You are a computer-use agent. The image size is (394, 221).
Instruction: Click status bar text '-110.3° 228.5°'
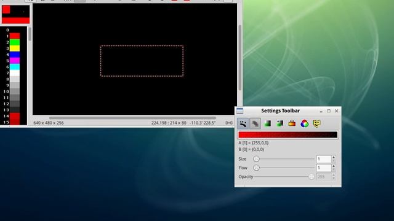tap(203, 123)
